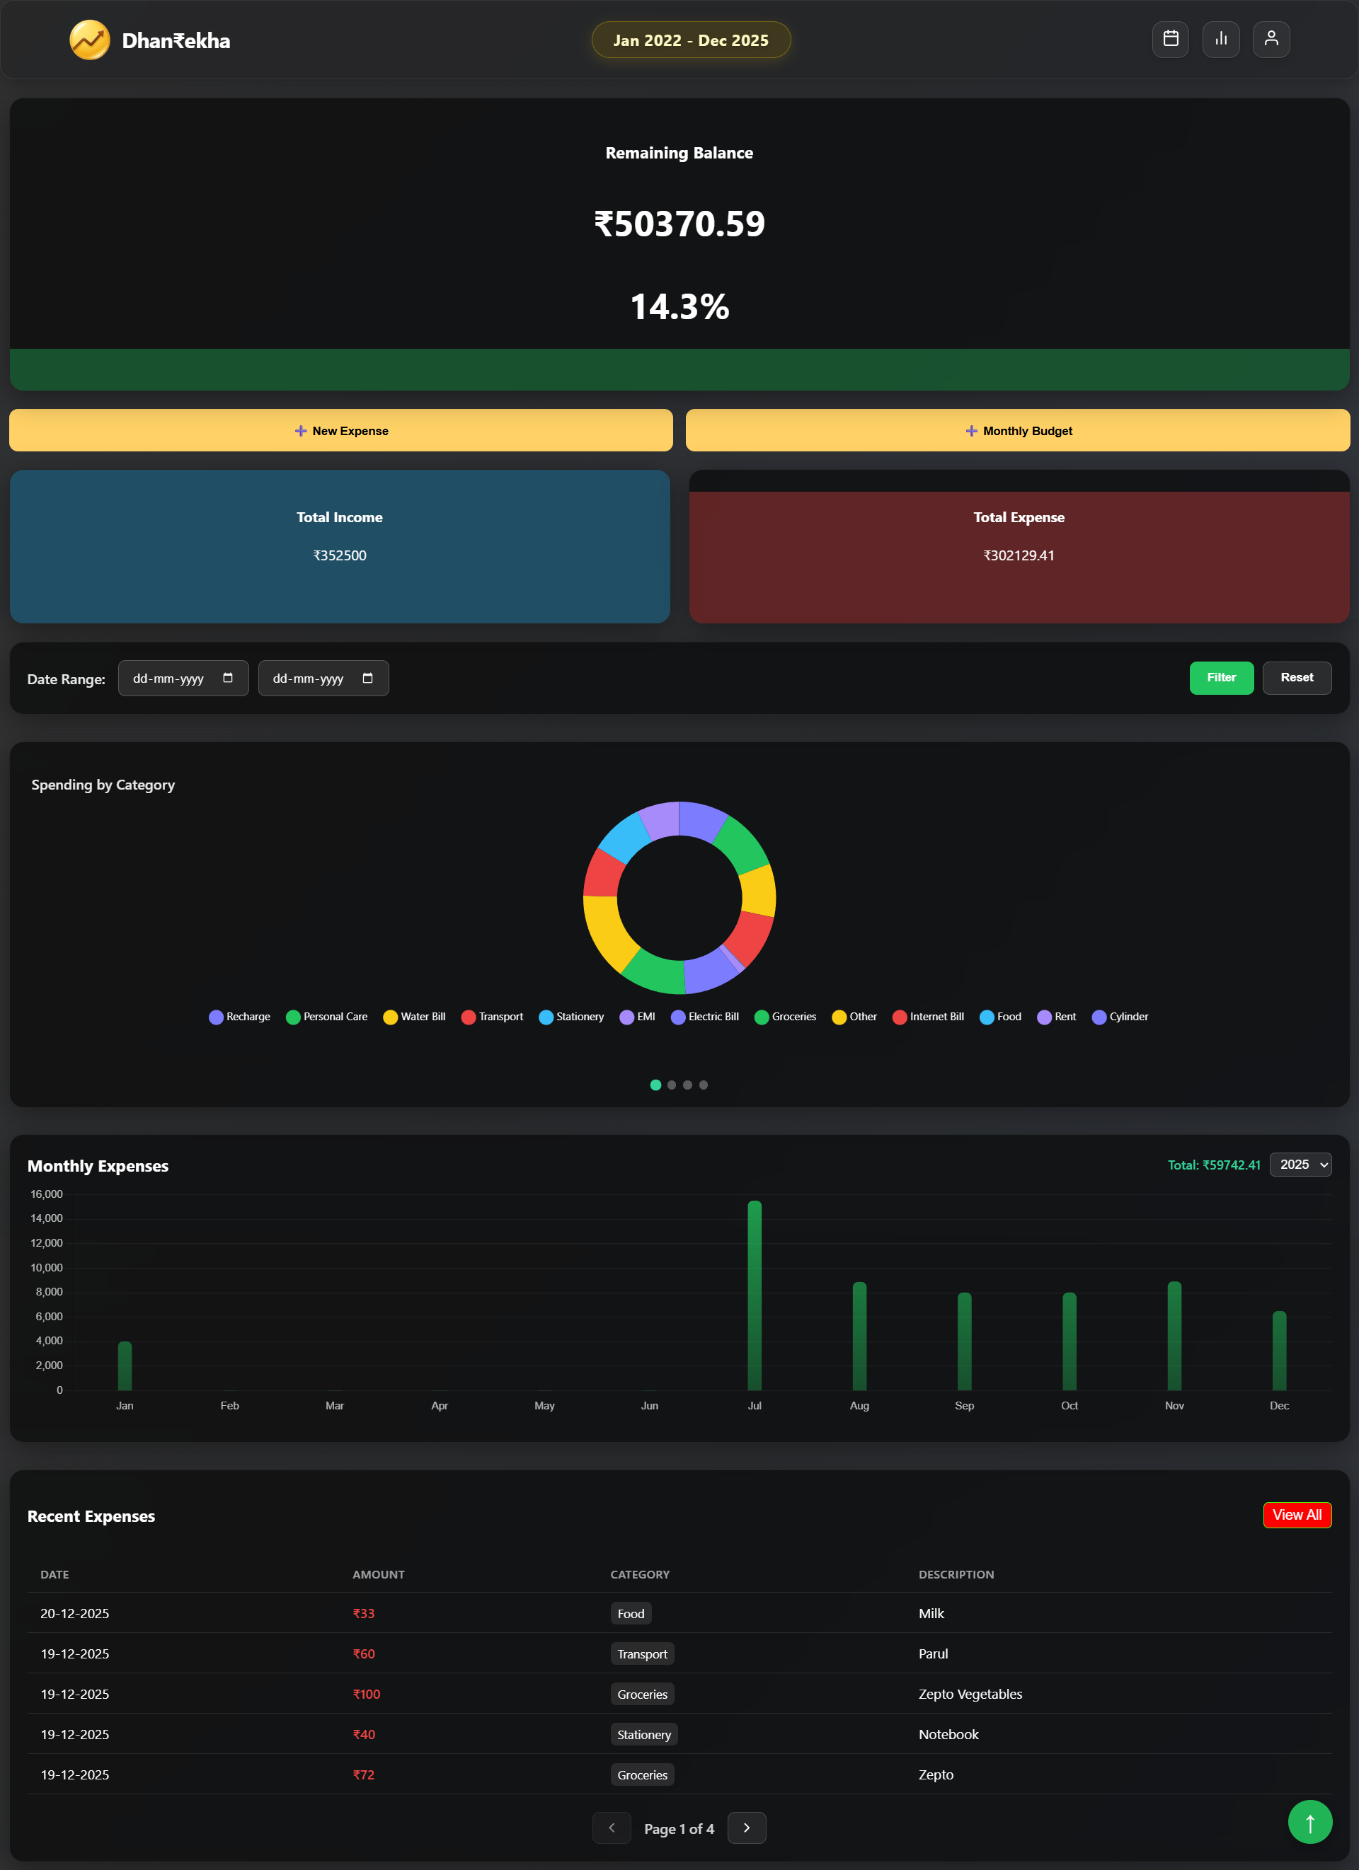
Task: Click the New Expense button
Action: coord(340,429)
